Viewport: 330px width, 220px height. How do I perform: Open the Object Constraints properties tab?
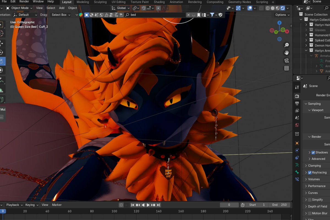coord(297,158)
